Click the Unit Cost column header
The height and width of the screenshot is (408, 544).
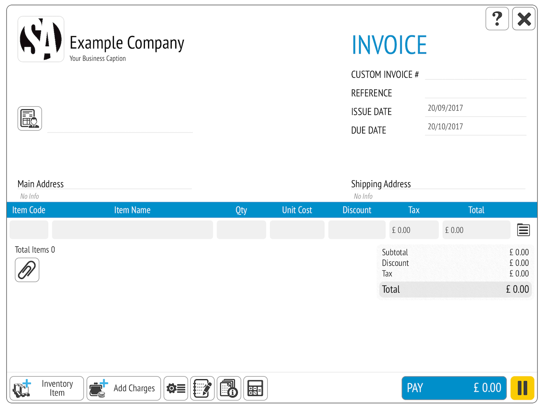297,210
